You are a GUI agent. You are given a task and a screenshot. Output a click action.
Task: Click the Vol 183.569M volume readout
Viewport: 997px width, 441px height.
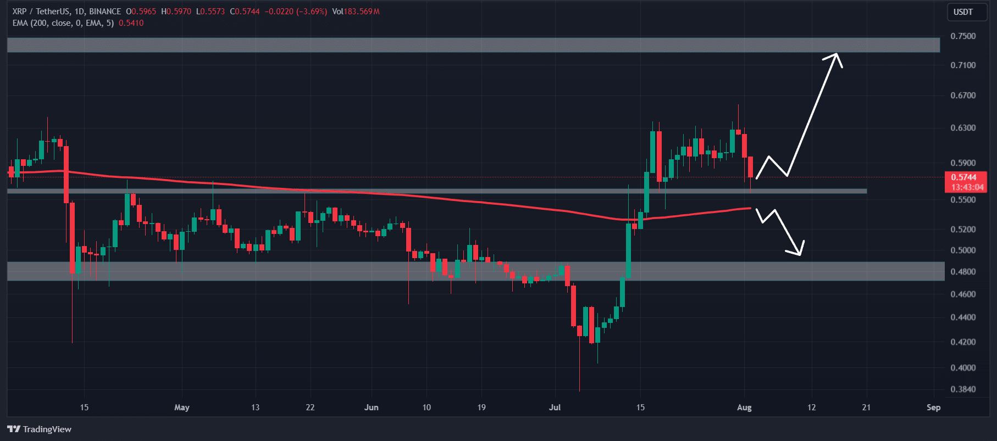pos(356,12)
